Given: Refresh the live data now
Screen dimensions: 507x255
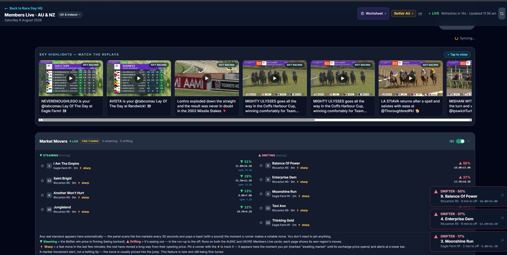Looking at the screenshot, I should (x=502, y=13).
